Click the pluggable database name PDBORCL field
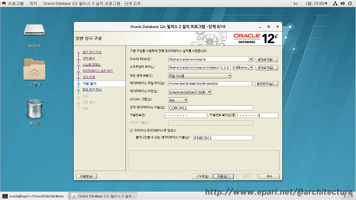 click(223, 138)
